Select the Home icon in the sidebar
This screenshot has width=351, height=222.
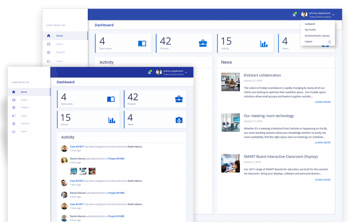click(x=13, y=92)
